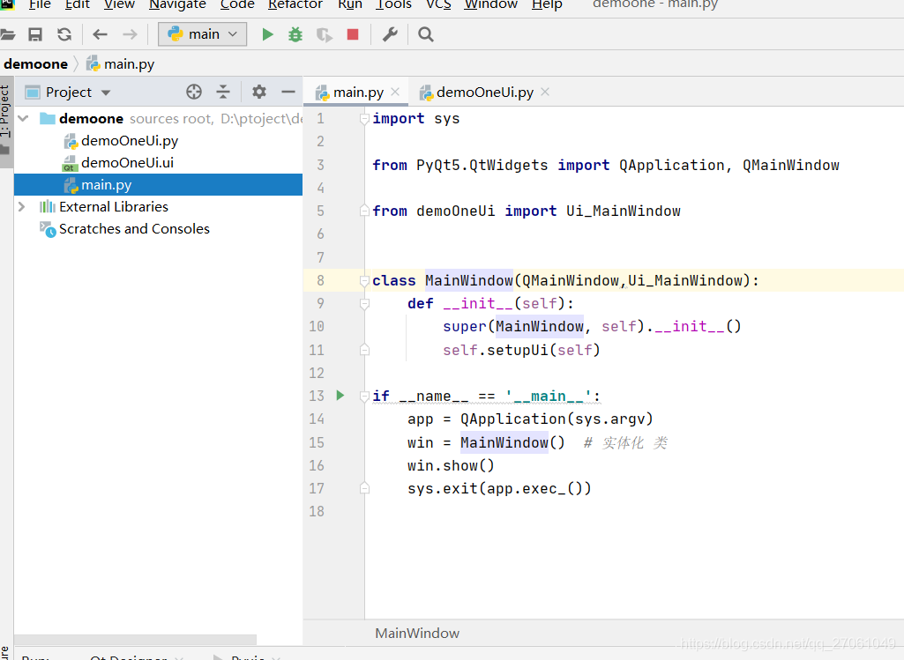This screenshot has height=660, width=904.
Task: Go forward with the right arrow icon
Action: (131, 34)
